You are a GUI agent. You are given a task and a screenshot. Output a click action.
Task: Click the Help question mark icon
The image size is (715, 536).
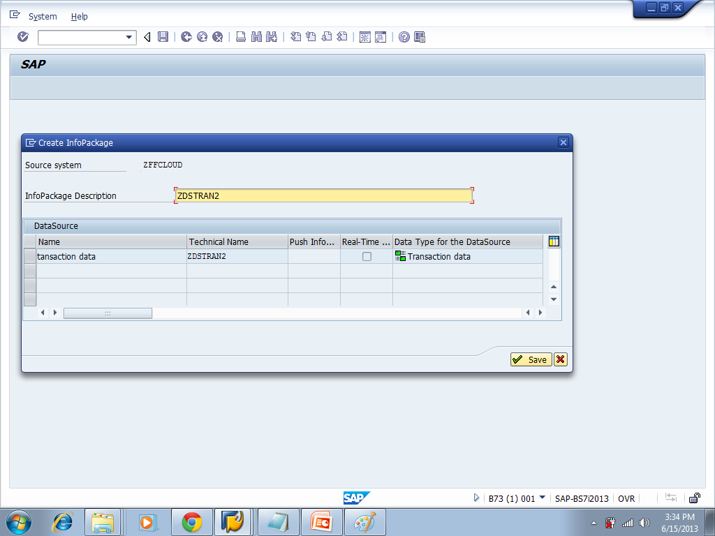pyautogui.click(x=404, y=37)
